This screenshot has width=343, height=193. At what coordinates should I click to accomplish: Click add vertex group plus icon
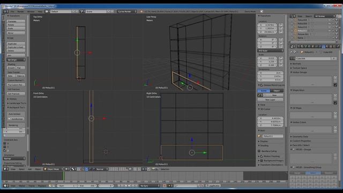pos(335,78)
